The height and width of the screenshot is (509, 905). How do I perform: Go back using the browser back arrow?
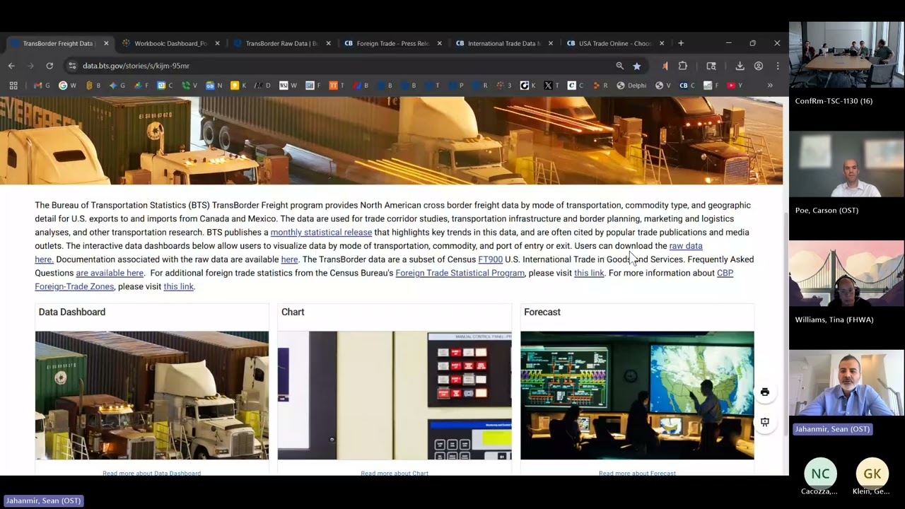11,66
